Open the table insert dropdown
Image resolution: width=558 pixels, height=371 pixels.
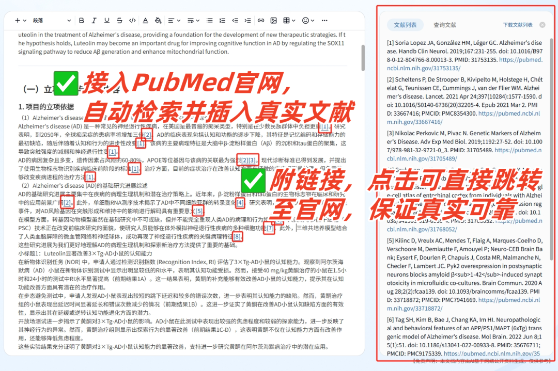click(x=289, y=21)
